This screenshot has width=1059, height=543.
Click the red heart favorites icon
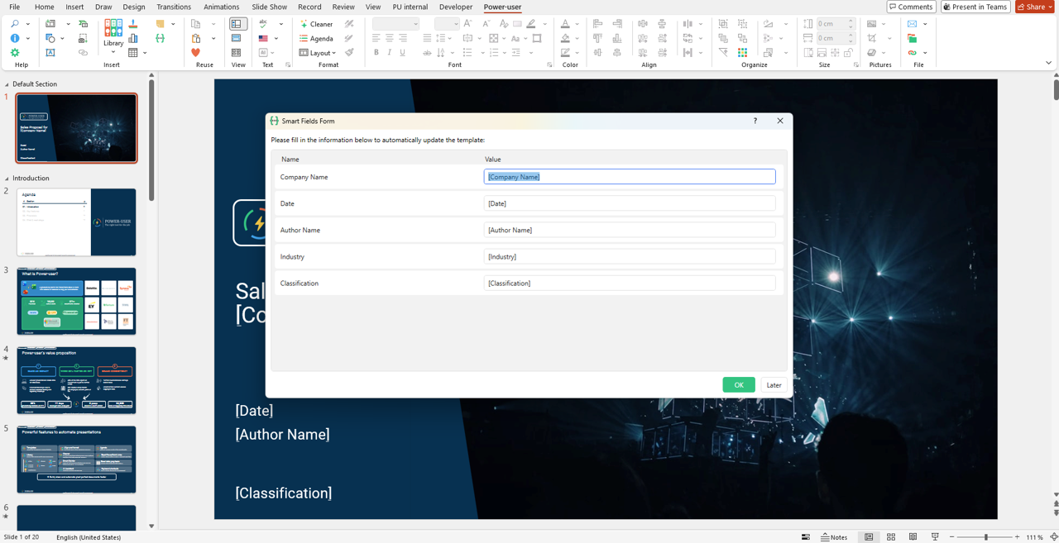pyautogui.click(x=196, y=52)
